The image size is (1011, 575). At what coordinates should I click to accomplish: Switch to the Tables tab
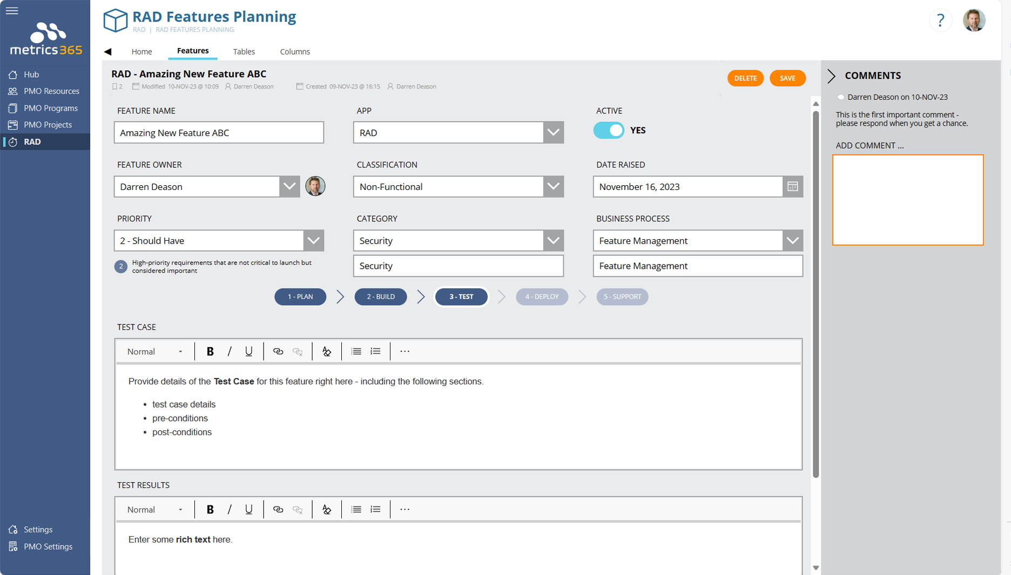coord(244,52)
